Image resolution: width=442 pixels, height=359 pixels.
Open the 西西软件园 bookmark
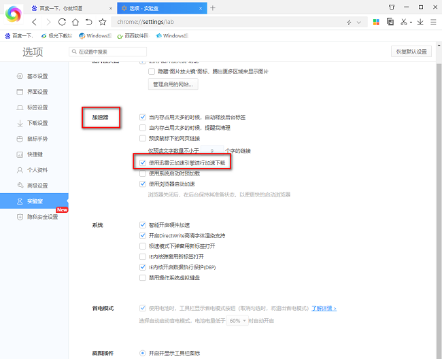coord(133,36)
